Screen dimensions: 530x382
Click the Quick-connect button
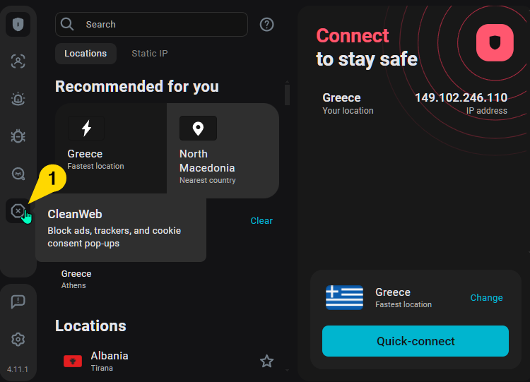click(x=416, y=341)
